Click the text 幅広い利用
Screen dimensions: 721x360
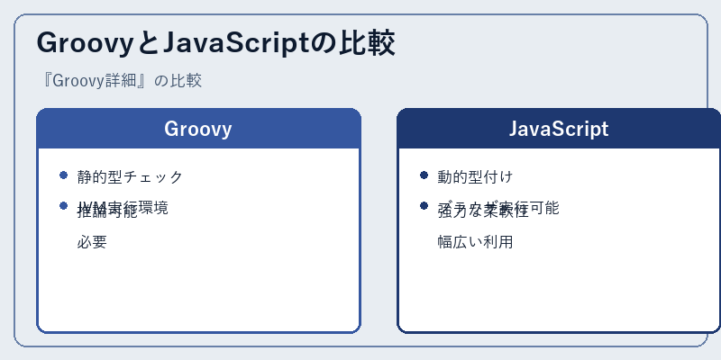pyautogui.click(x=475, y=242)
